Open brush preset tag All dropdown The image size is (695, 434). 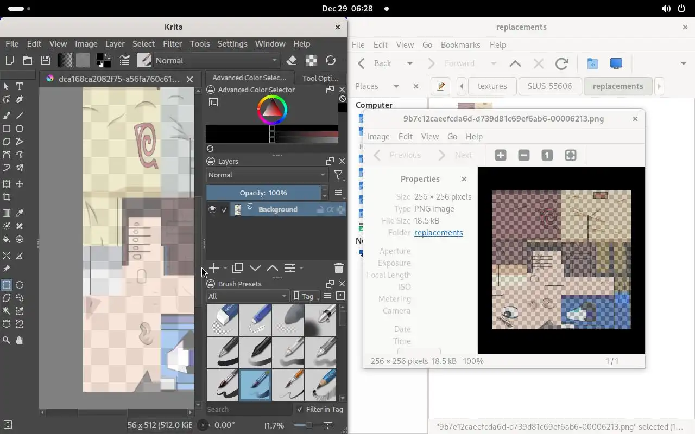click(x=248, y=296)
